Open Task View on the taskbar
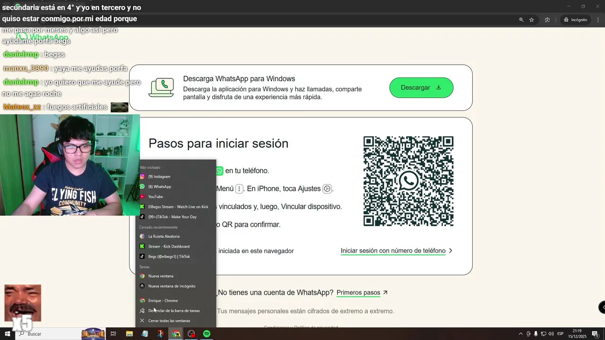605x340 pixels. 113,334
